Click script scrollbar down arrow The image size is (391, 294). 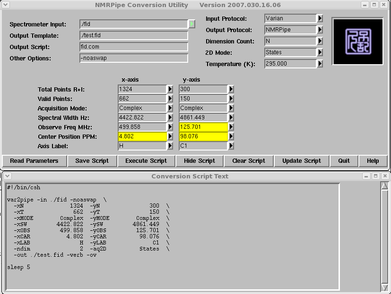pos(384,287)
